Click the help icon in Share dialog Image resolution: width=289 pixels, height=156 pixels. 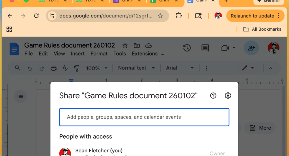pyautogui.click(x=213, y=96)
